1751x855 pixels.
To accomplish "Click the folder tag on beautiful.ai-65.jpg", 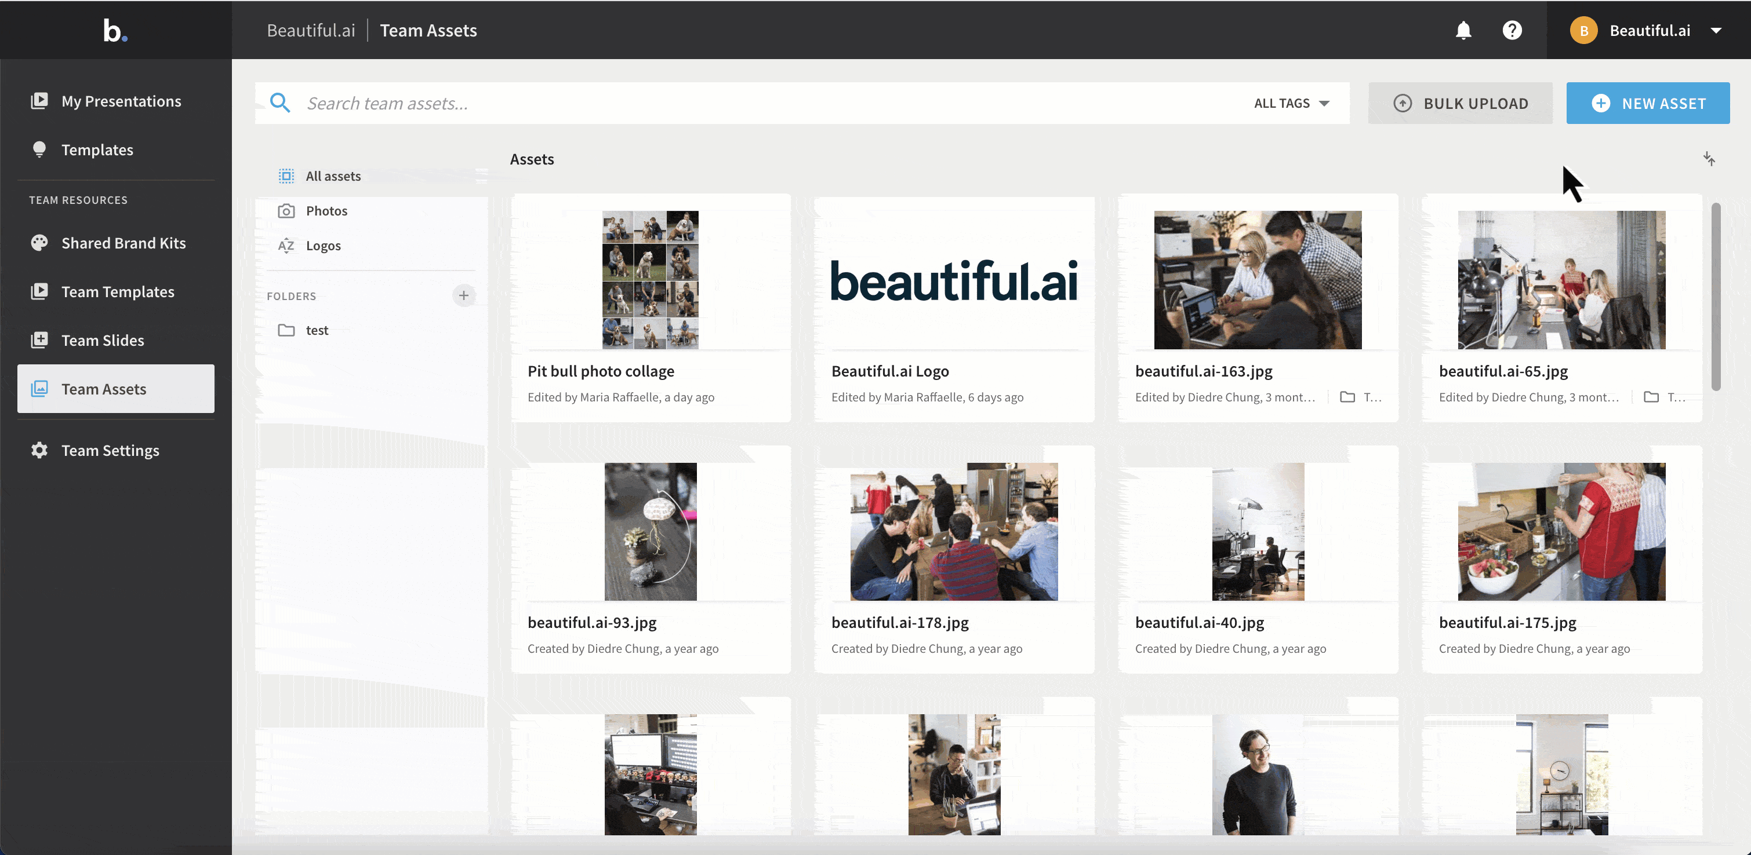I will click(x=1664, y=397).
